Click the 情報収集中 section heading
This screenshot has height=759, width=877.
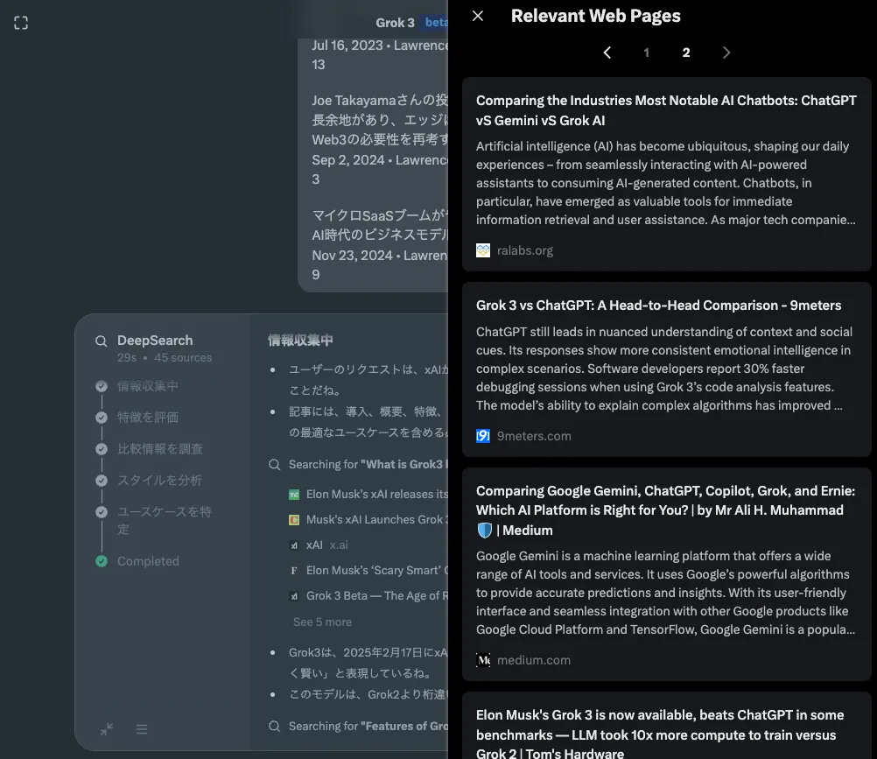coord(300,340)
